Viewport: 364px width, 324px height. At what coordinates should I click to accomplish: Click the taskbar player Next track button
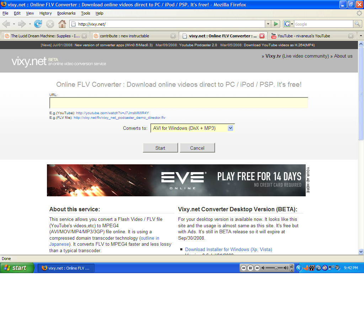click(257, 268)
